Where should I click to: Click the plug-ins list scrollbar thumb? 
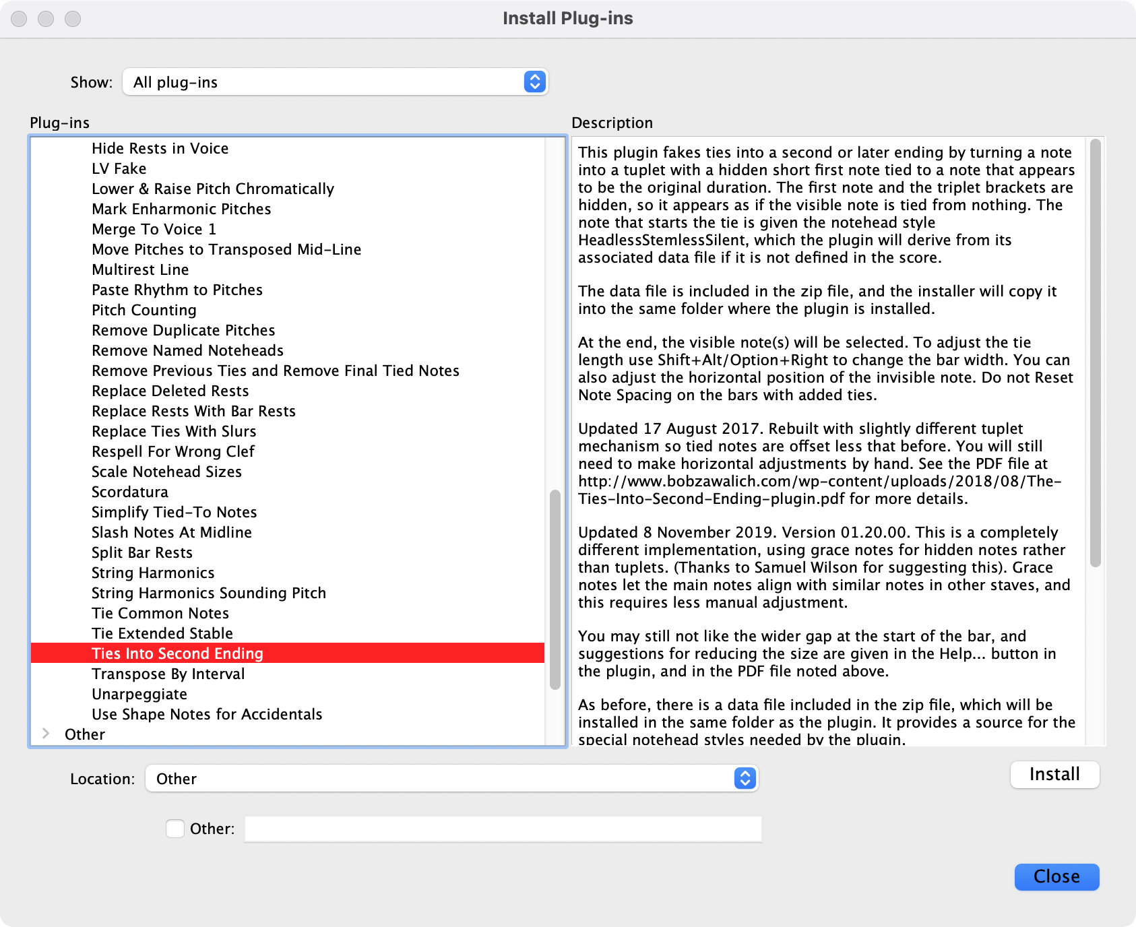click(x=555, y=589)
